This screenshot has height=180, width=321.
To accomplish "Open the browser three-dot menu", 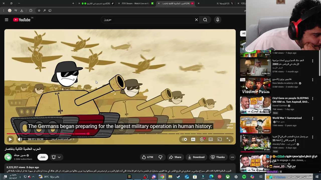I will click(x=4, y=10).
